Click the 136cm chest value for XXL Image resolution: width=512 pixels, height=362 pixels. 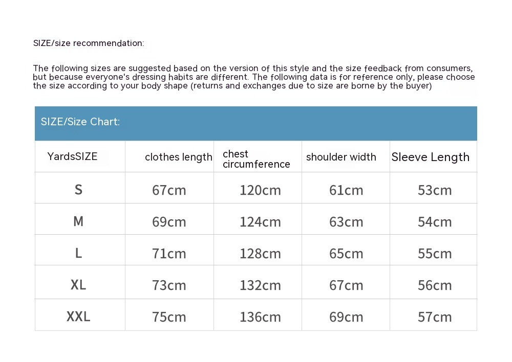260,317
